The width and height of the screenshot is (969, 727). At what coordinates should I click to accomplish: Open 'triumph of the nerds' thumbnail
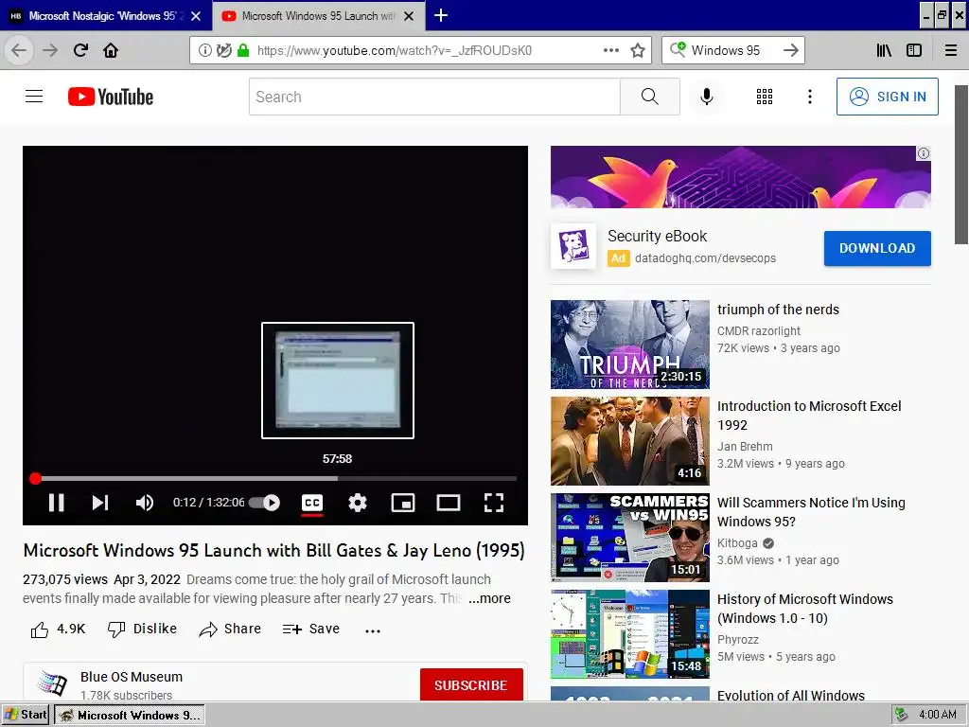(x=629, y=345)
